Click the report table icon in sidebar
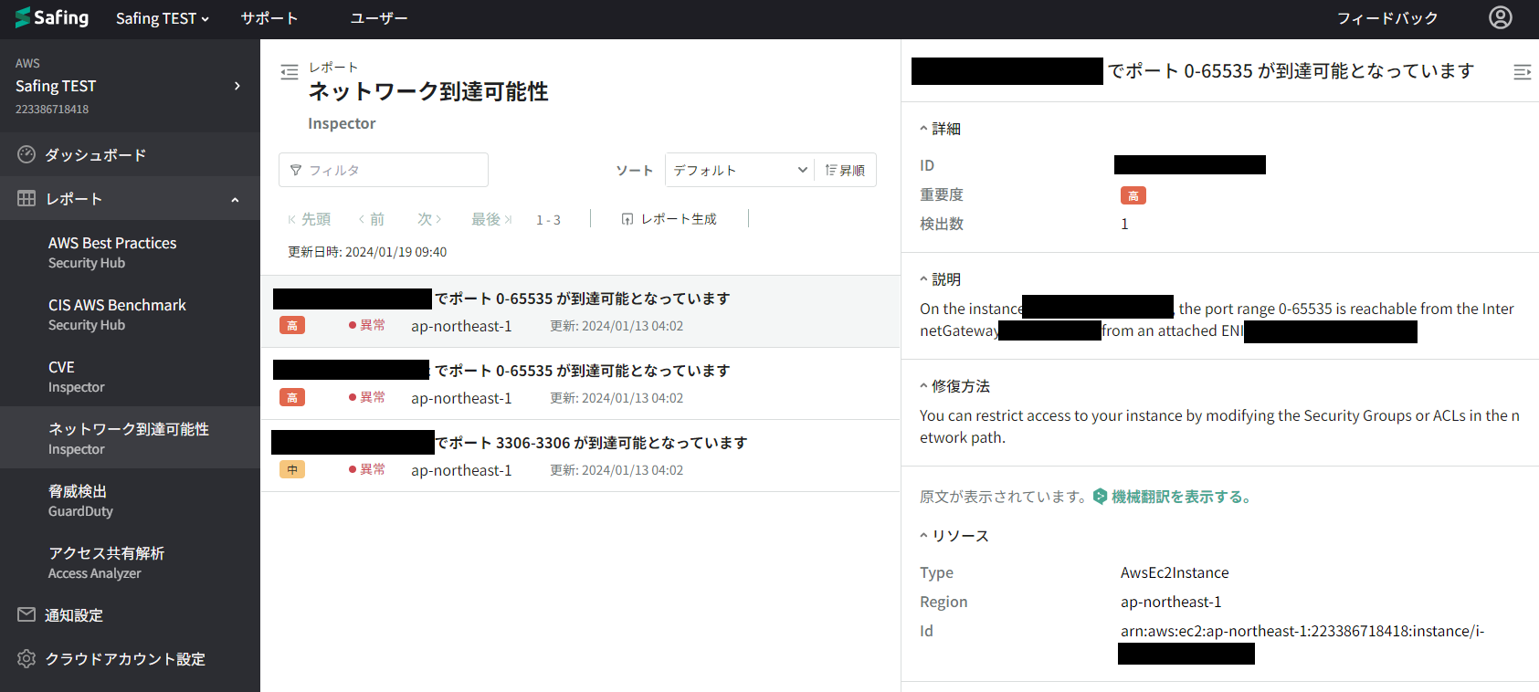 (26, 198)
